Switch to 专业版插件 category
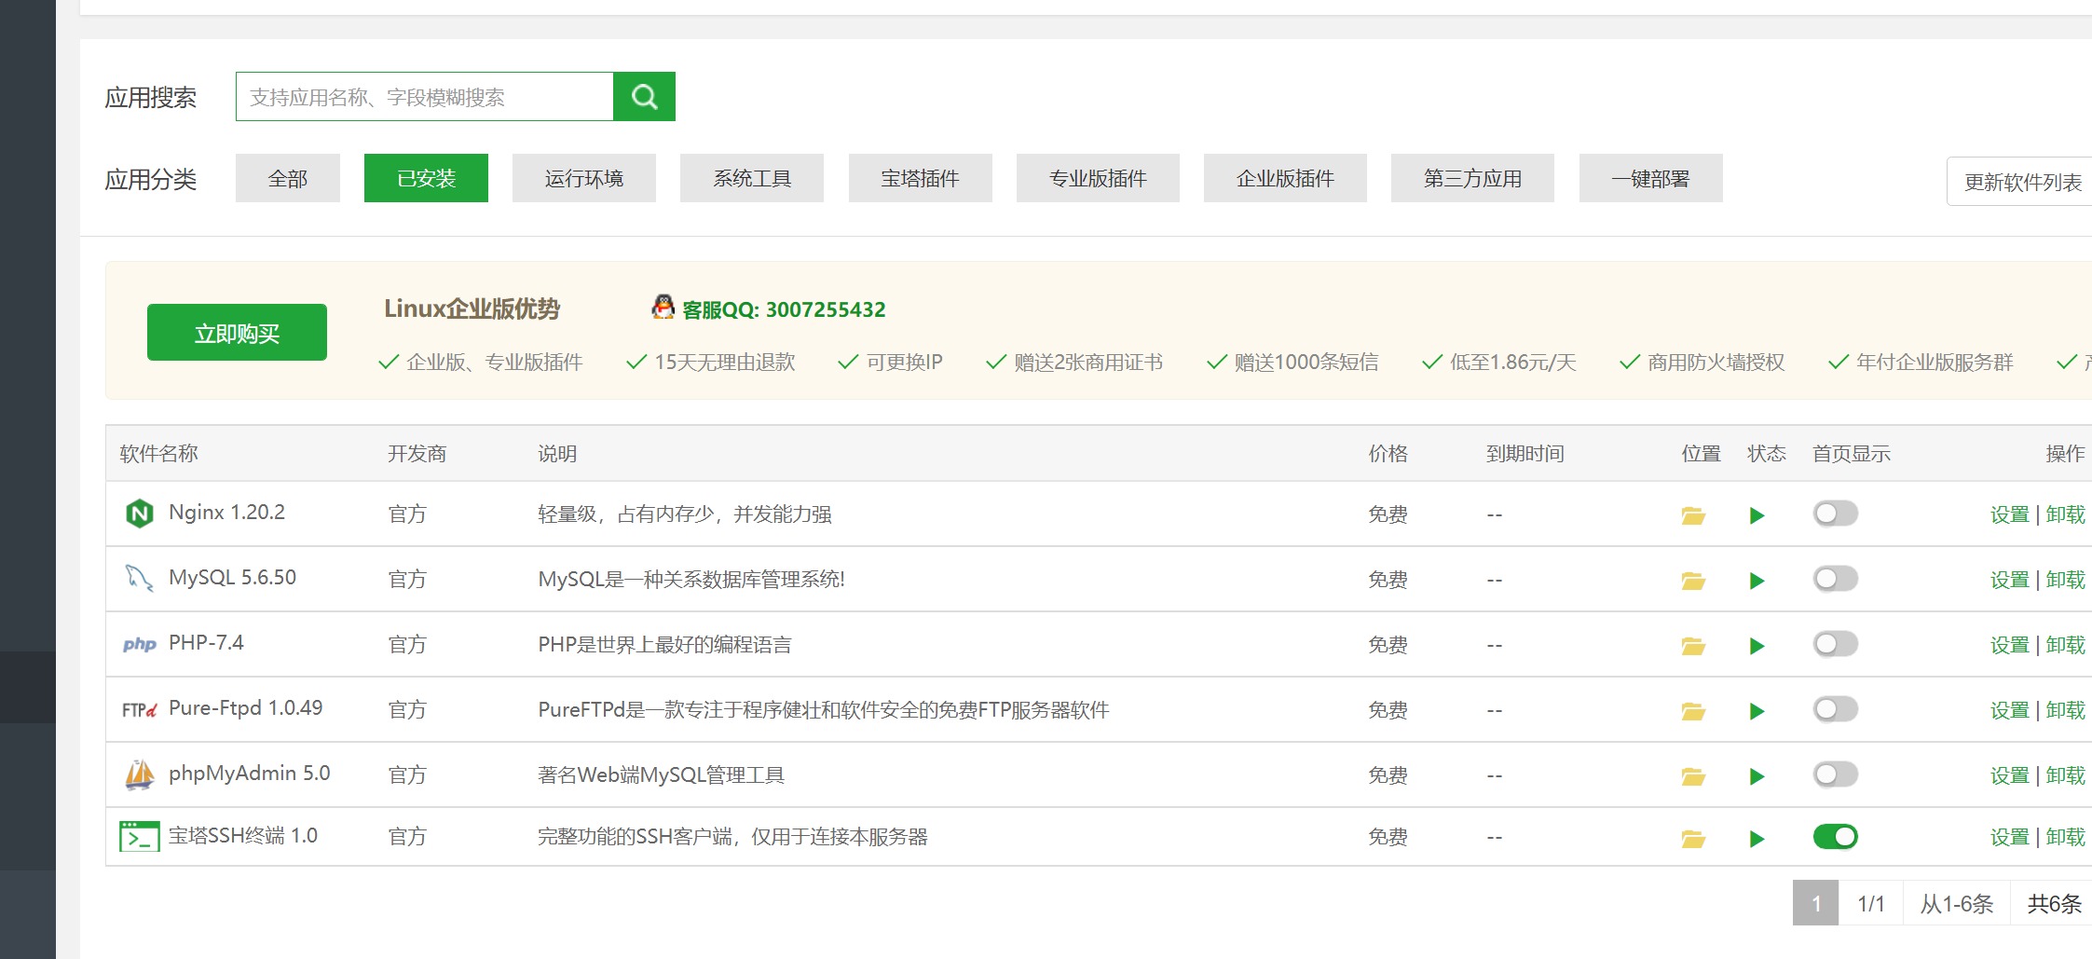 point(1098,178)
